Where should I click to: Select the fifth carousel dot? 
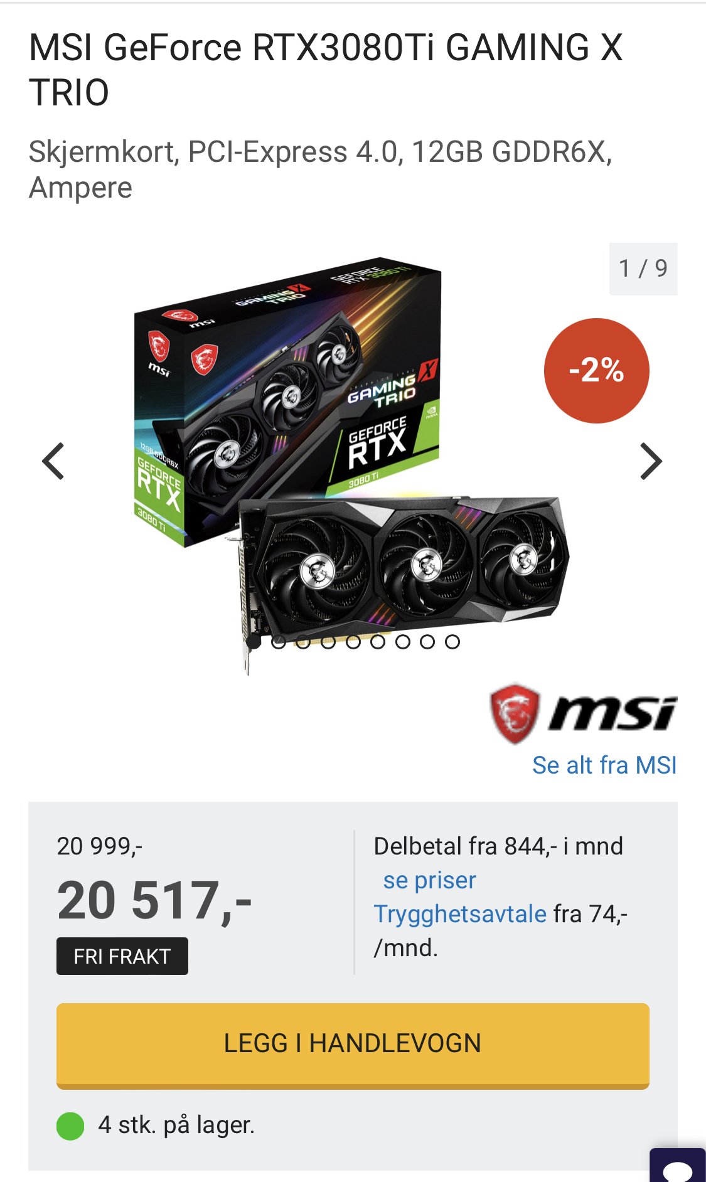[x=353, y=642]
